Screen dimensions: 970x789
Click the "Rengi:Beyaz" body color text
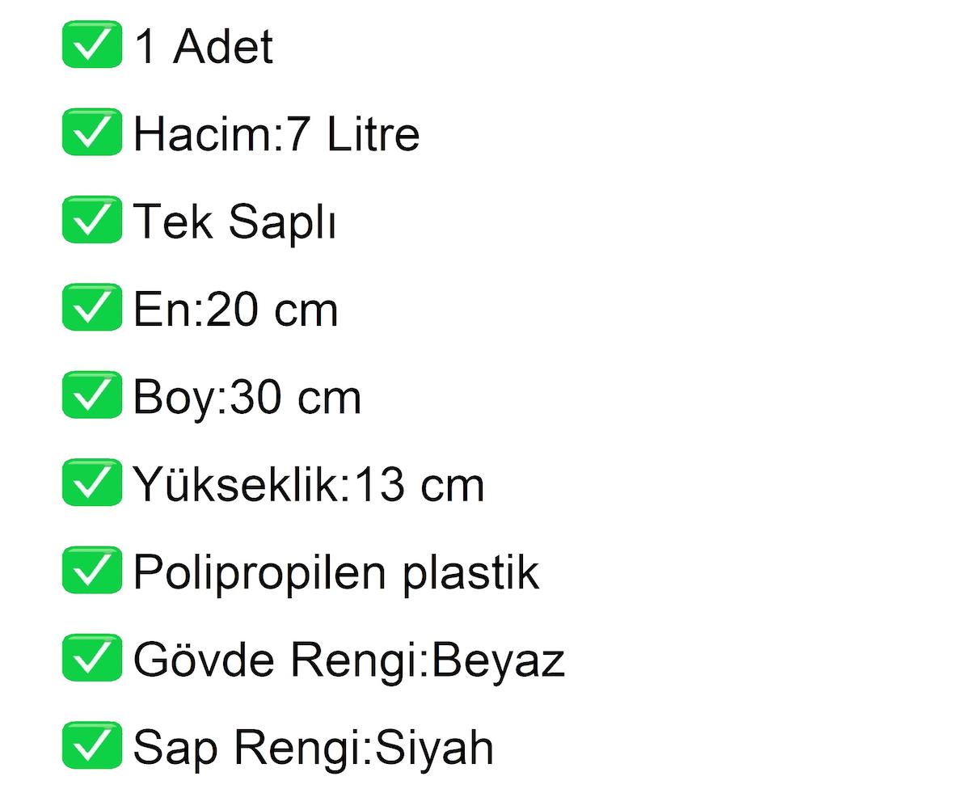pos(428,660)
